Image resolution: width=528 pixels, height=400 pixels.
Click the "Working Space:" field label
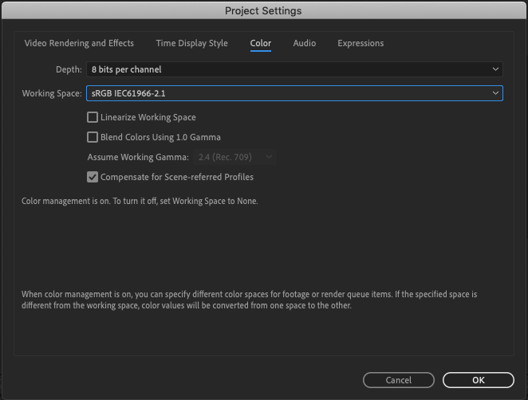click(x=52, y=94)
